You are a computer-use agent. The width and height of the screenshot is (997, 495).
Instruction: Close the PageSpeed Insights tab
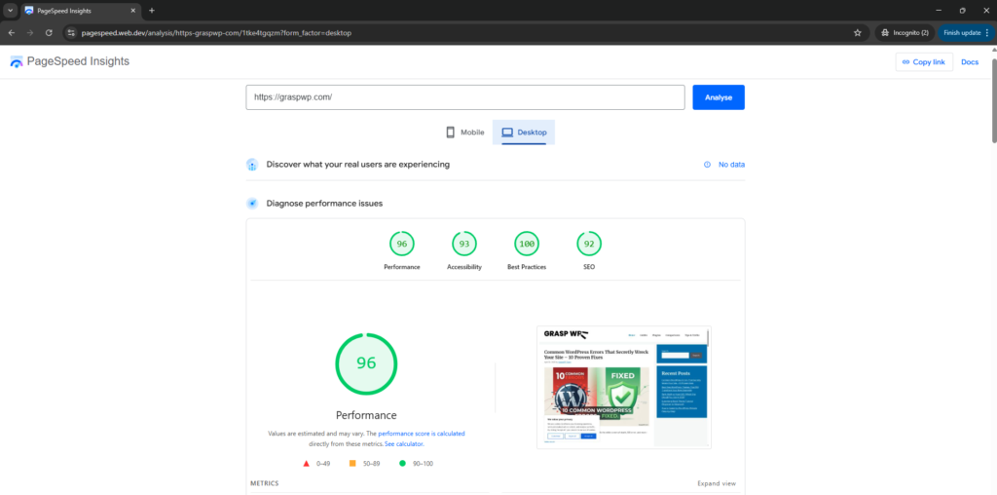coord(134,11)
